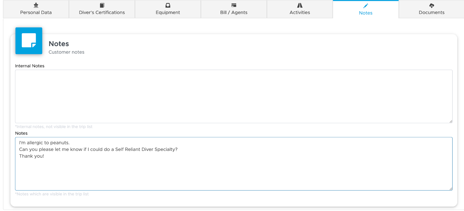Click the Bill / Agents card icon
Screen dimensions: 464x211
(x=234, y=5)
